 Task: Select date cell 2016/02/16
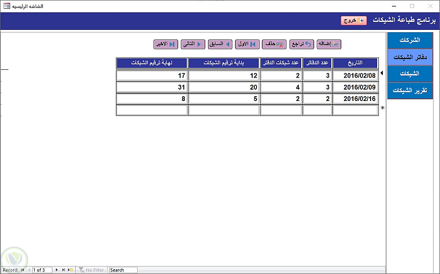click(355, 99)
